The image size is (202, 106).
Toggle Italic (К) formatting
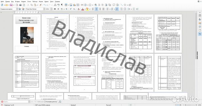tap(58, 9)
